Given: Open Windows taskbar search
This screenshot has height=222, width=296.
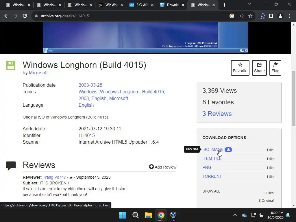Looking at the screenshot, I should 135,215.
